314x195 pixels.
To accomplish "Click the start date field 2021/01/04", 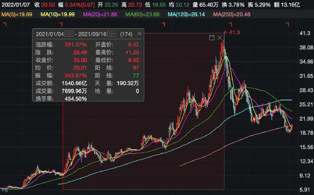I will click(50, 34).
